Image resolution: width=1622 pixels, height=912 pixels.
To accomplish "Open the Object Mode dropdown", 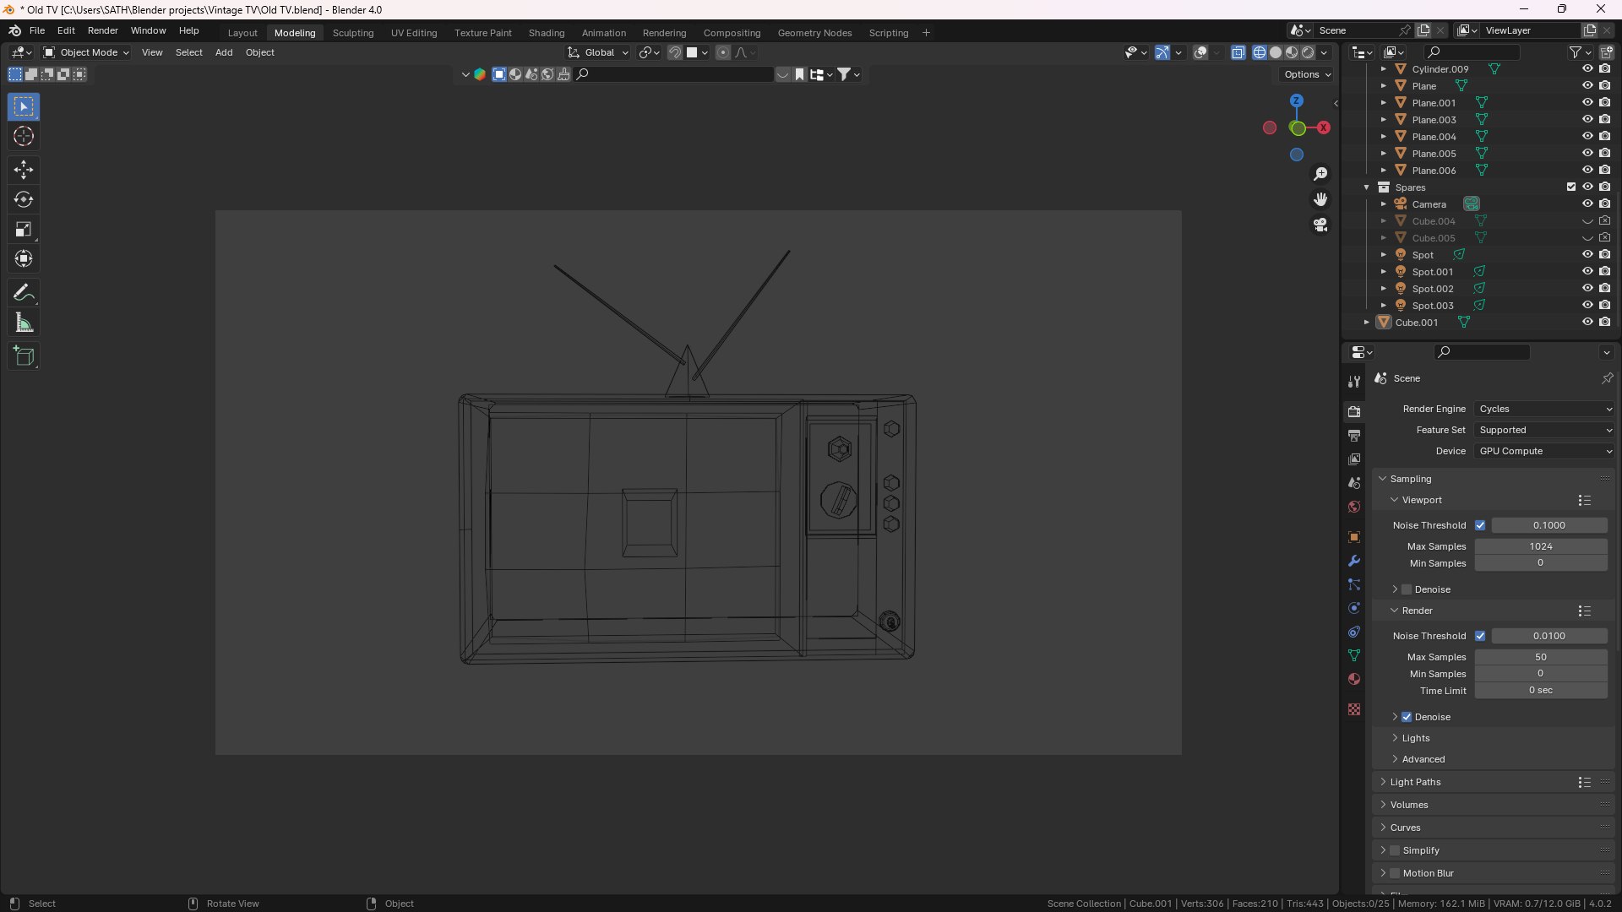I will [x=86, y=52].
